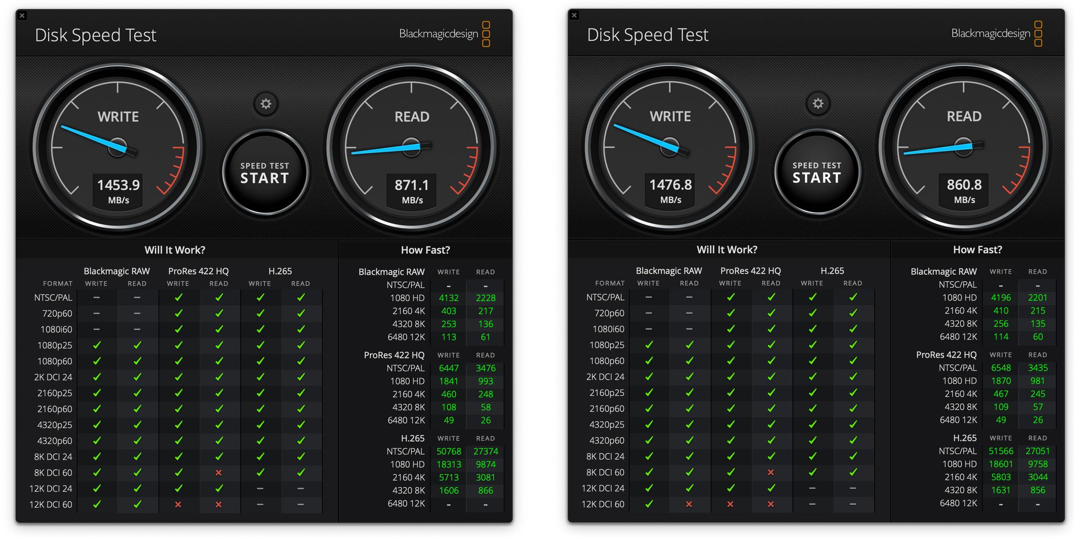Viewport: 1074px width, 537px height.
Task: Expand the Blackmagic RAW section in How Fast panel
Action: pyautogui.click(x=391, y=272)
